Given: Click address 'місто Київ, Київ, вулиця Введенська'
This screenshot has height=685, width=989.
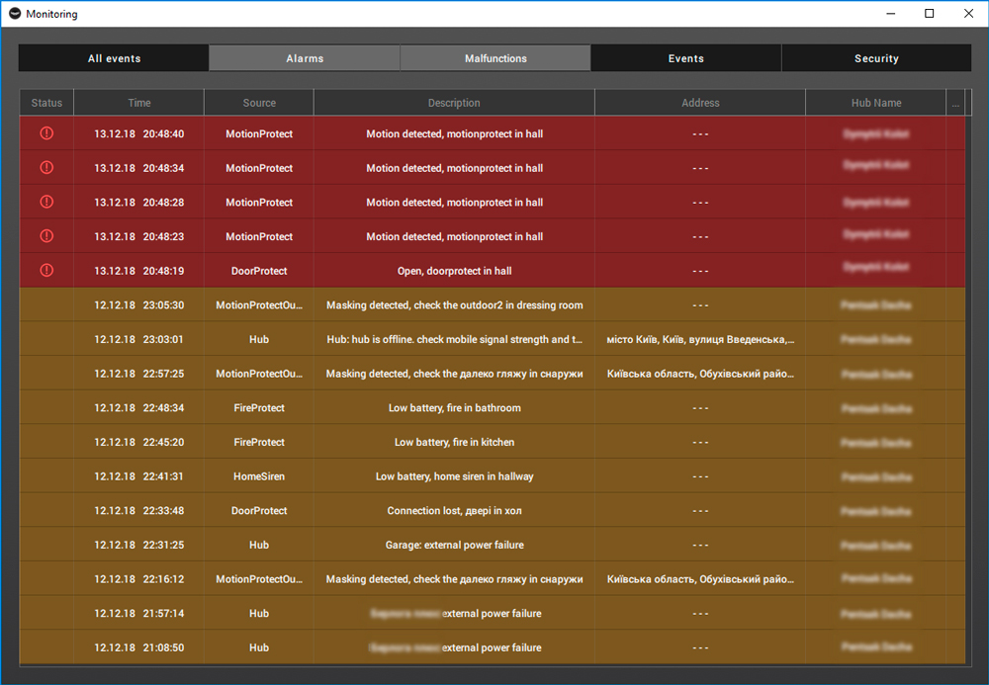Looking at the screenshot, I should pyautogui.click(x=700, y=339).
